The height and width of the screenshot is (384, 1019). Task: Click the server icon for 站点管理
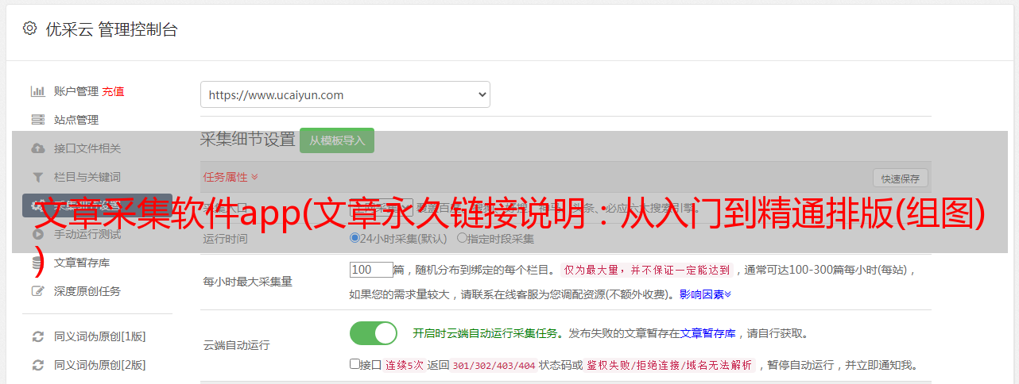pyautogui.click(x=37, y=120)
